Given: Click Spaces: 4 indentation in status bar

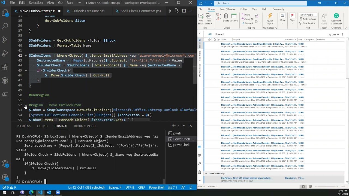Looking at the screenshot, I should click(115, 187).
